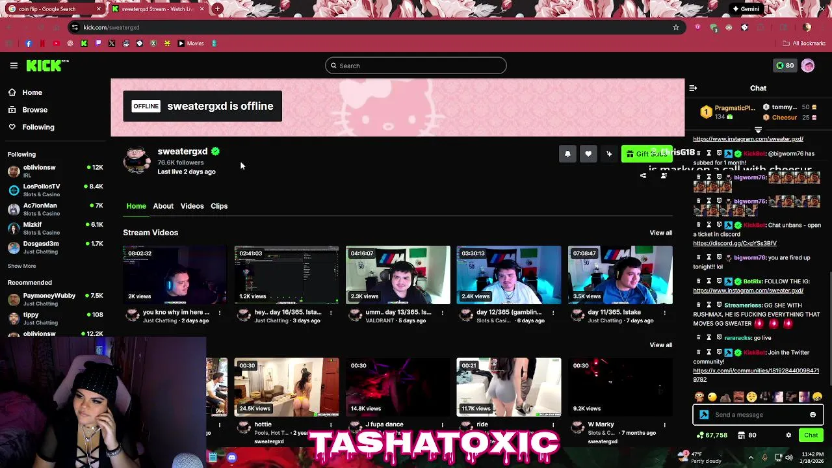This screenshot has width=832, height=468.
Task: Switch to the Videos tab
Action: [x=192, y=206]
